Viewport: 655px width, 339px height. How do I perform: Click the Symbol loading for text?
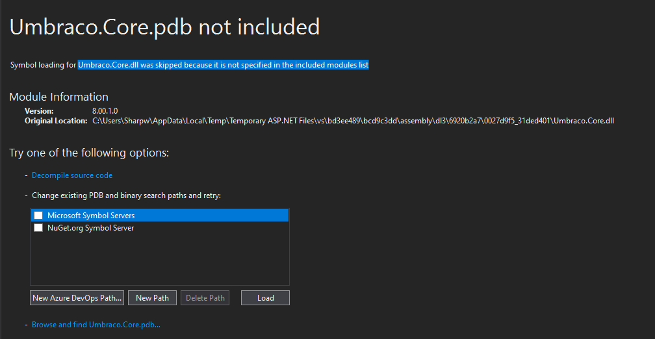[x=43, y=65]
